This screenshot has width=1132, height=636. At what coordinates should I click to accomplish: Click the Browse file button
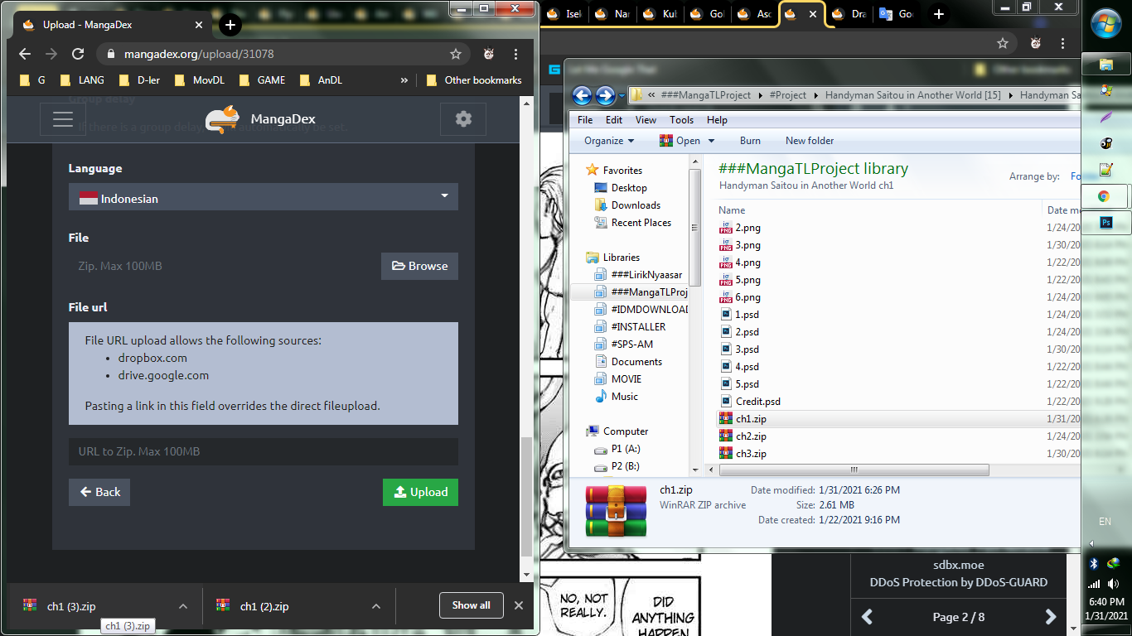click(x=419, y=266)
